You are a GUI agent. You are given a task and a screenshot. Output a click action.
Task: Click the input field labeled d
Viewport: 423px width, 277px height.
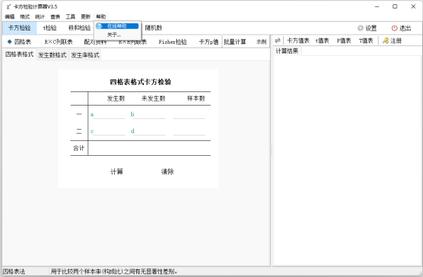click(150, 131)
